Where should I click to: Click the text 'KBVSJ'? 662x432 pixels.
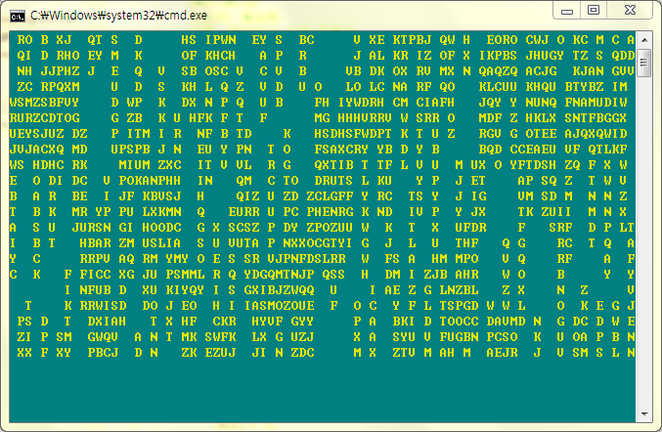161,196
